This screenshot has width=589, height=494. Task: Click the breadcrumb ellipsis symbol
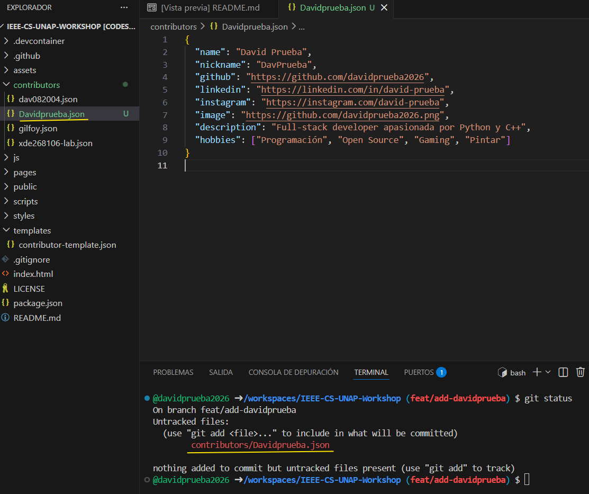point(302,26)
